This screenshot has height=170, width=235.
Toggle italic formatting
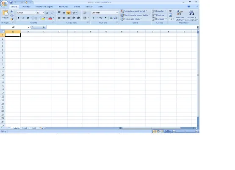point(23,18)
